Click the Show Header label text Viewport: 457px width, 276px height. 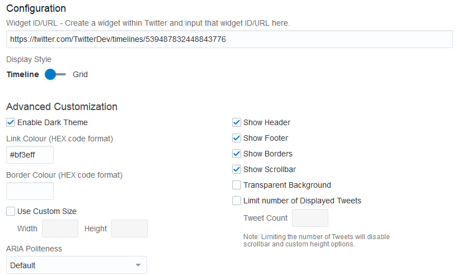pyautogui.click(x=267, y=122)
